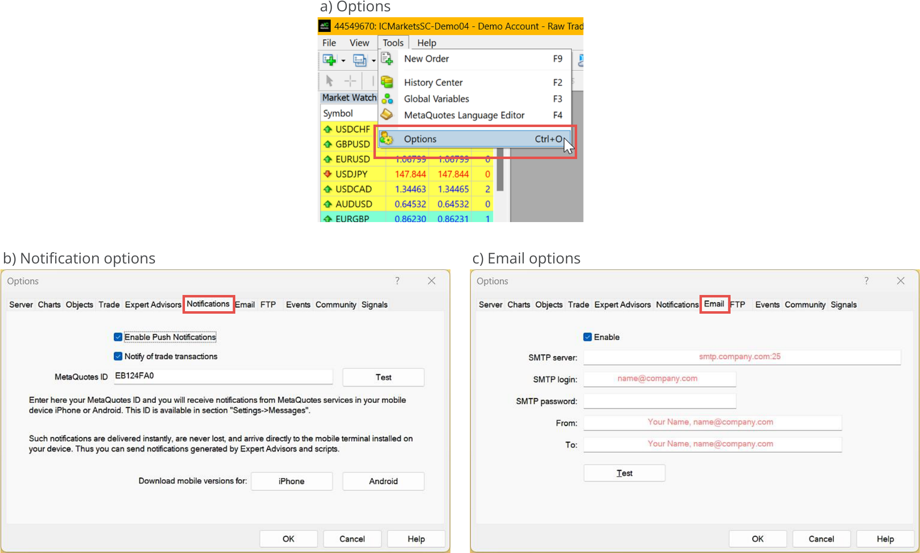Click the IC Markets app icon in title bar
Screen dimensions: 920x553
tap(324, 26)
